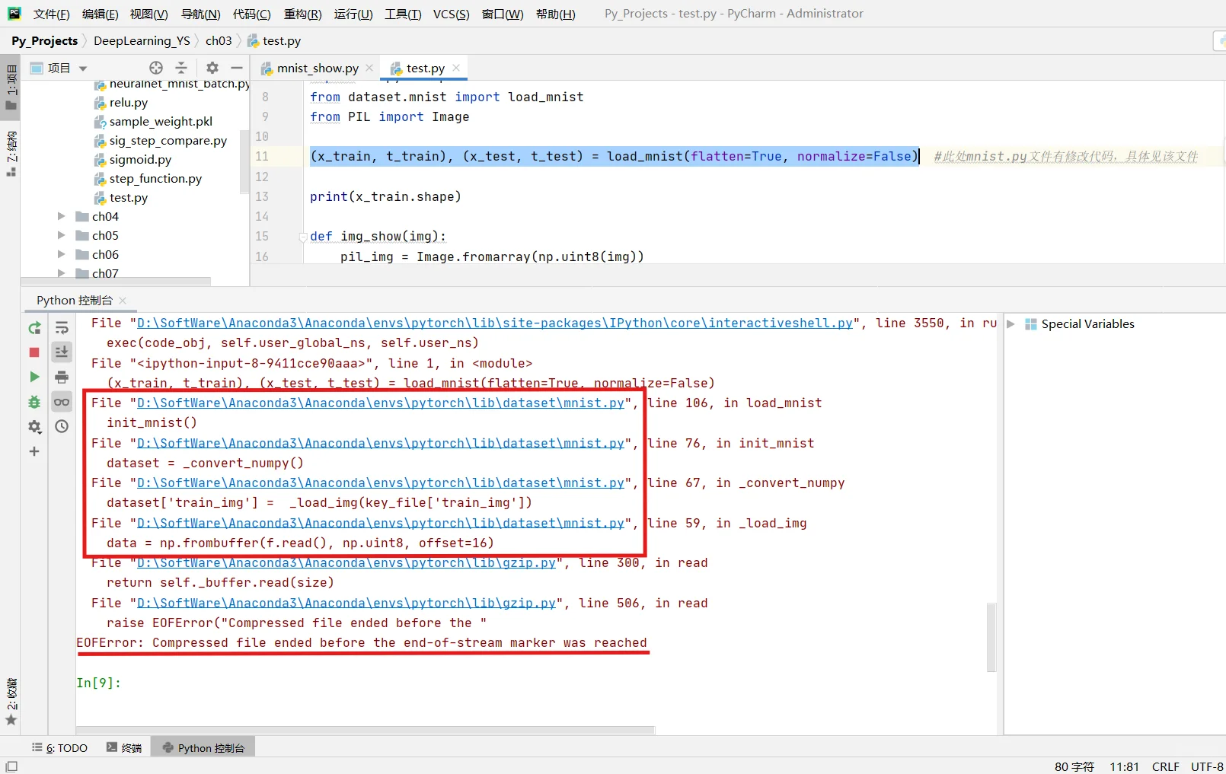This screenshot has height=774, width=1226.
Task: Click the Py_Projects breadcrumb
Action: [44, 40]
